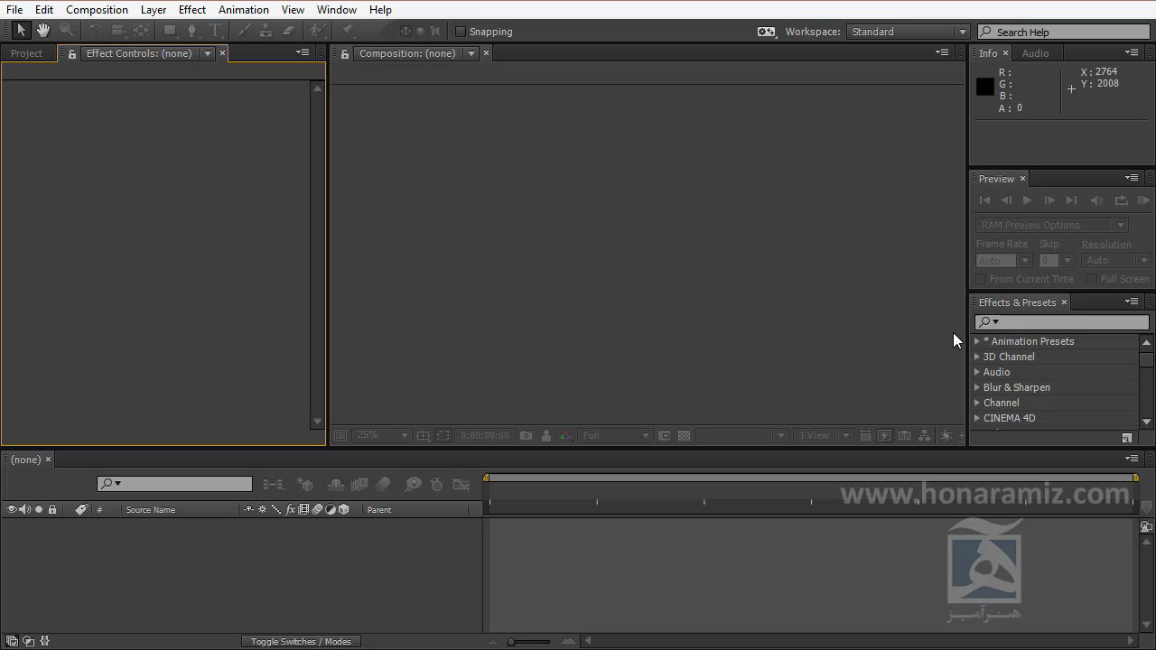
Task: Click the Effects & Presets search field
Action: (x=1062, y=321)
